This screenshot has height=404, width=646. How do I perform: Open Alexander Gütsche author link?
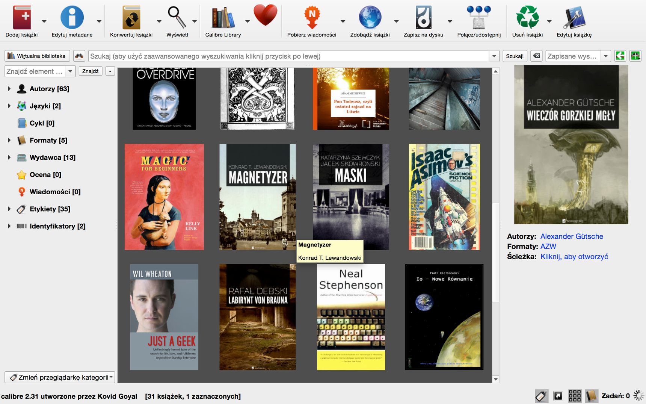click(572, 236)
